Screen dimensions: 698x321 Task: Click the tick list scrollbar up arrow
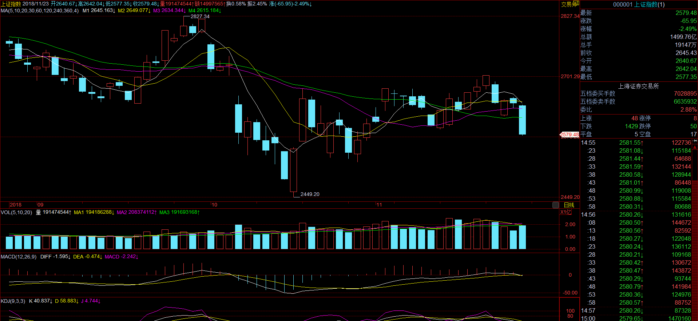point(695,147)
